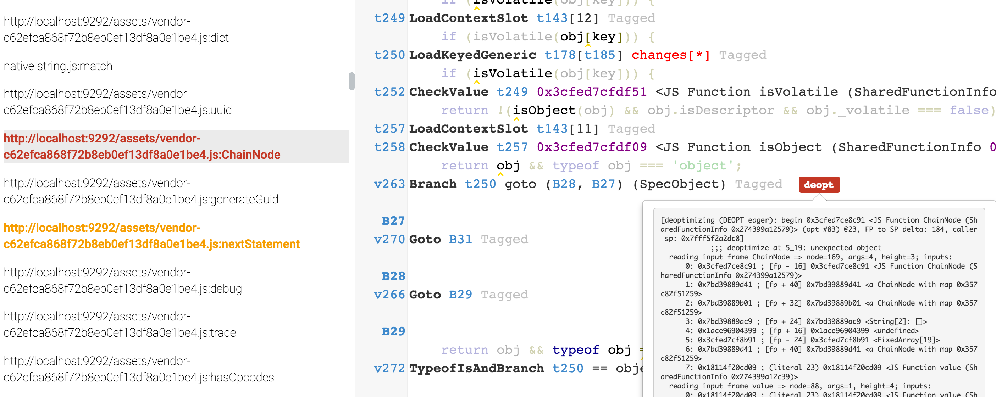Click t250 operand in TypeofIsAndBranch
The image size is (996, 397).
pos(568,368)
